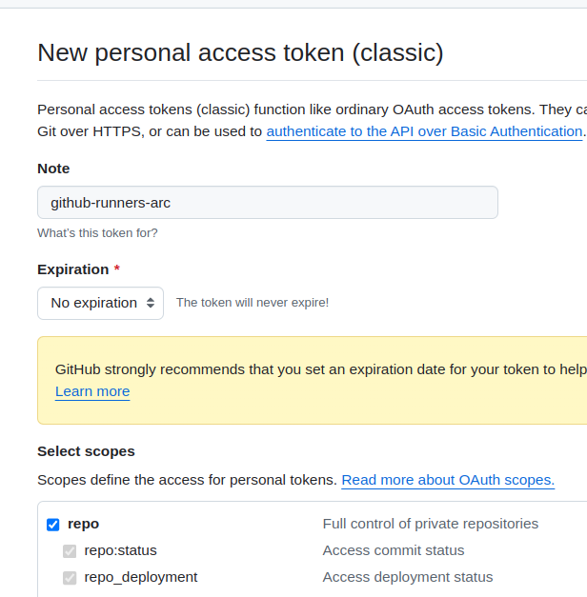587x597 pixels.
Task: Focus the Note field containing github-runners-arc
Action: click(268, 203)
